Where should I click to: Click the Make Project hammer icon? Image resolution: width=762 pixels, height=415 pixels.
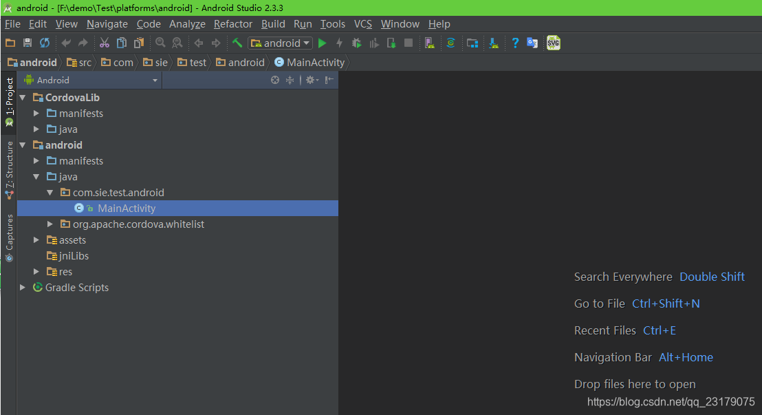[237, 43]
